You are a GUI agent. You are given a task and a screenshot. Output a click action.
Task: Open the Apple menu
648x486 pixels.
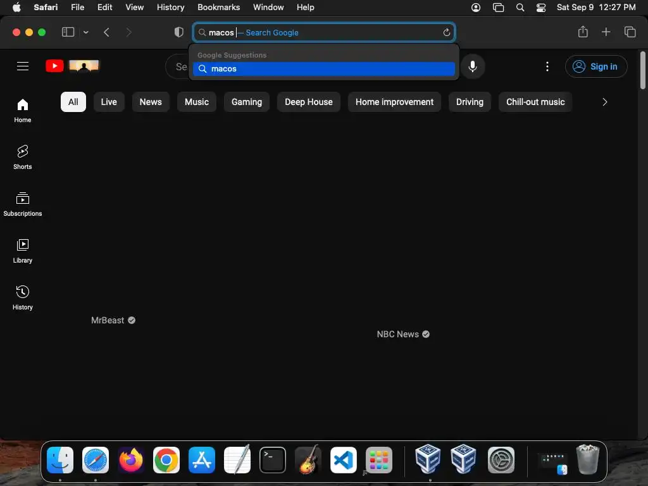click(x=16, y=7)
